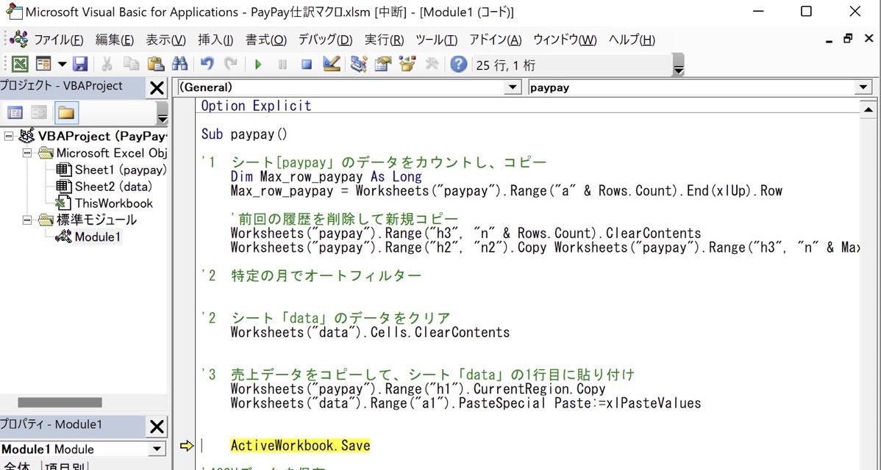Image resolution: width=881 pixels, height=470 pixels.
Task: Select the VBAProject (PayPay) root label in the tree
Action: tap(102, 136)
